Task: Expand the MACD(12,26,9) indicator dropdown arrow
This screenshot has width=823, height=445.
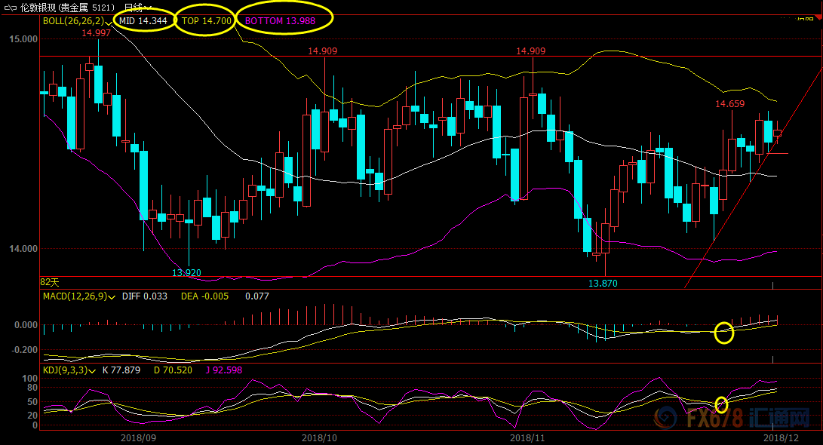Action: [112, 296]
